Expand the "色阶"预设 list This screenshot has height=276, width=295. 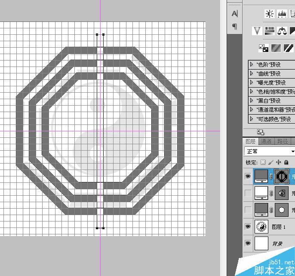(251, 64)
